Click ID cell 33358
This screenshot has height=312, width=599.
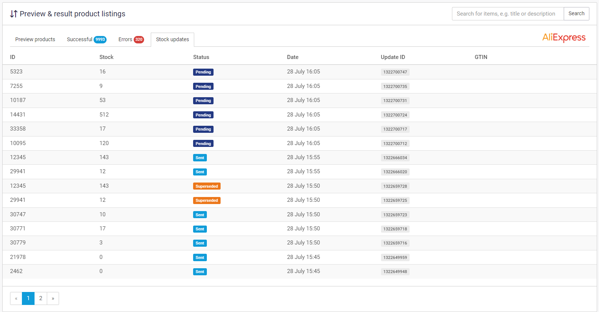coord(18,129)
